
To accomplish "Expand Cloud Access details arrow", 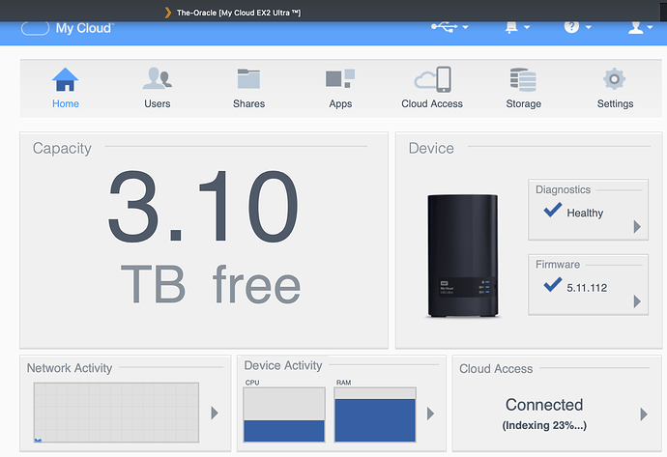I will [x=644, y=414].
